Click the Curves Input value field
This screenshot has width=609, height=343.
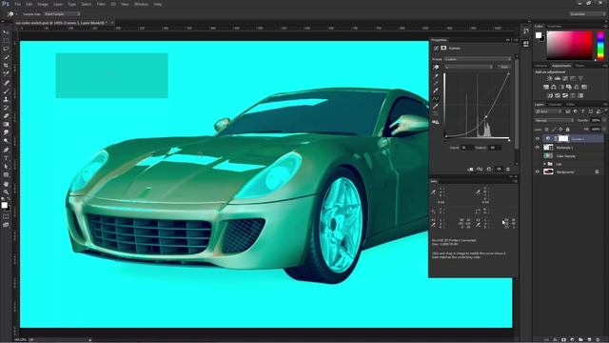tap(467, 148)
